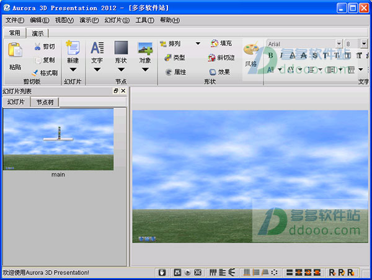372x280 pixels.
Task: Click the vertical bars align icon in status bar
Action: pyautogui.click(x=213, y=273)
